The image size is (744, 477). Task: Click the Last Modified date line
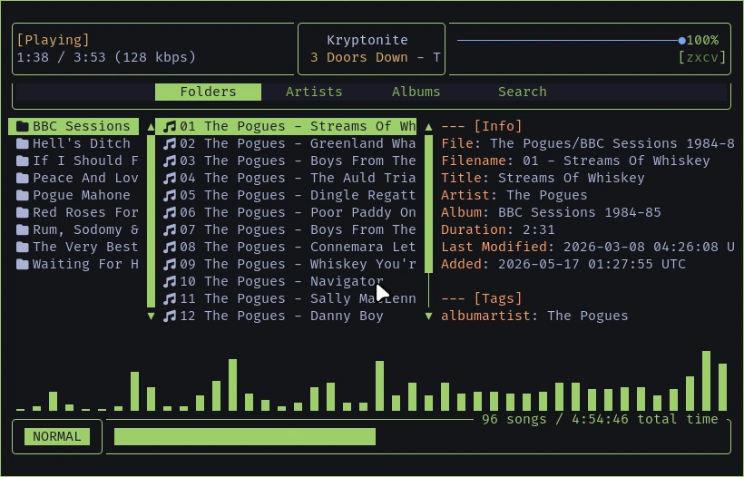coord(588,247)
